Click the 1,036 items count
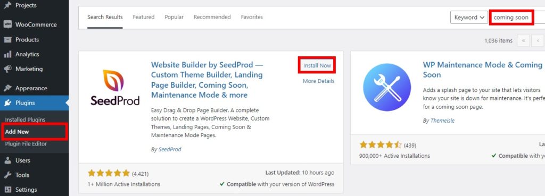Viewport: 545px width, 196px height. (498, 40)
